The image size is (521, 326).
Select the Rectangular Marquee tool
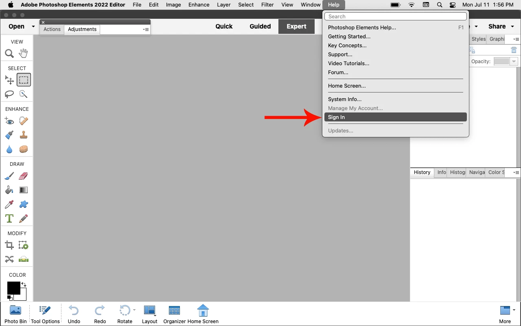(24, 80)
